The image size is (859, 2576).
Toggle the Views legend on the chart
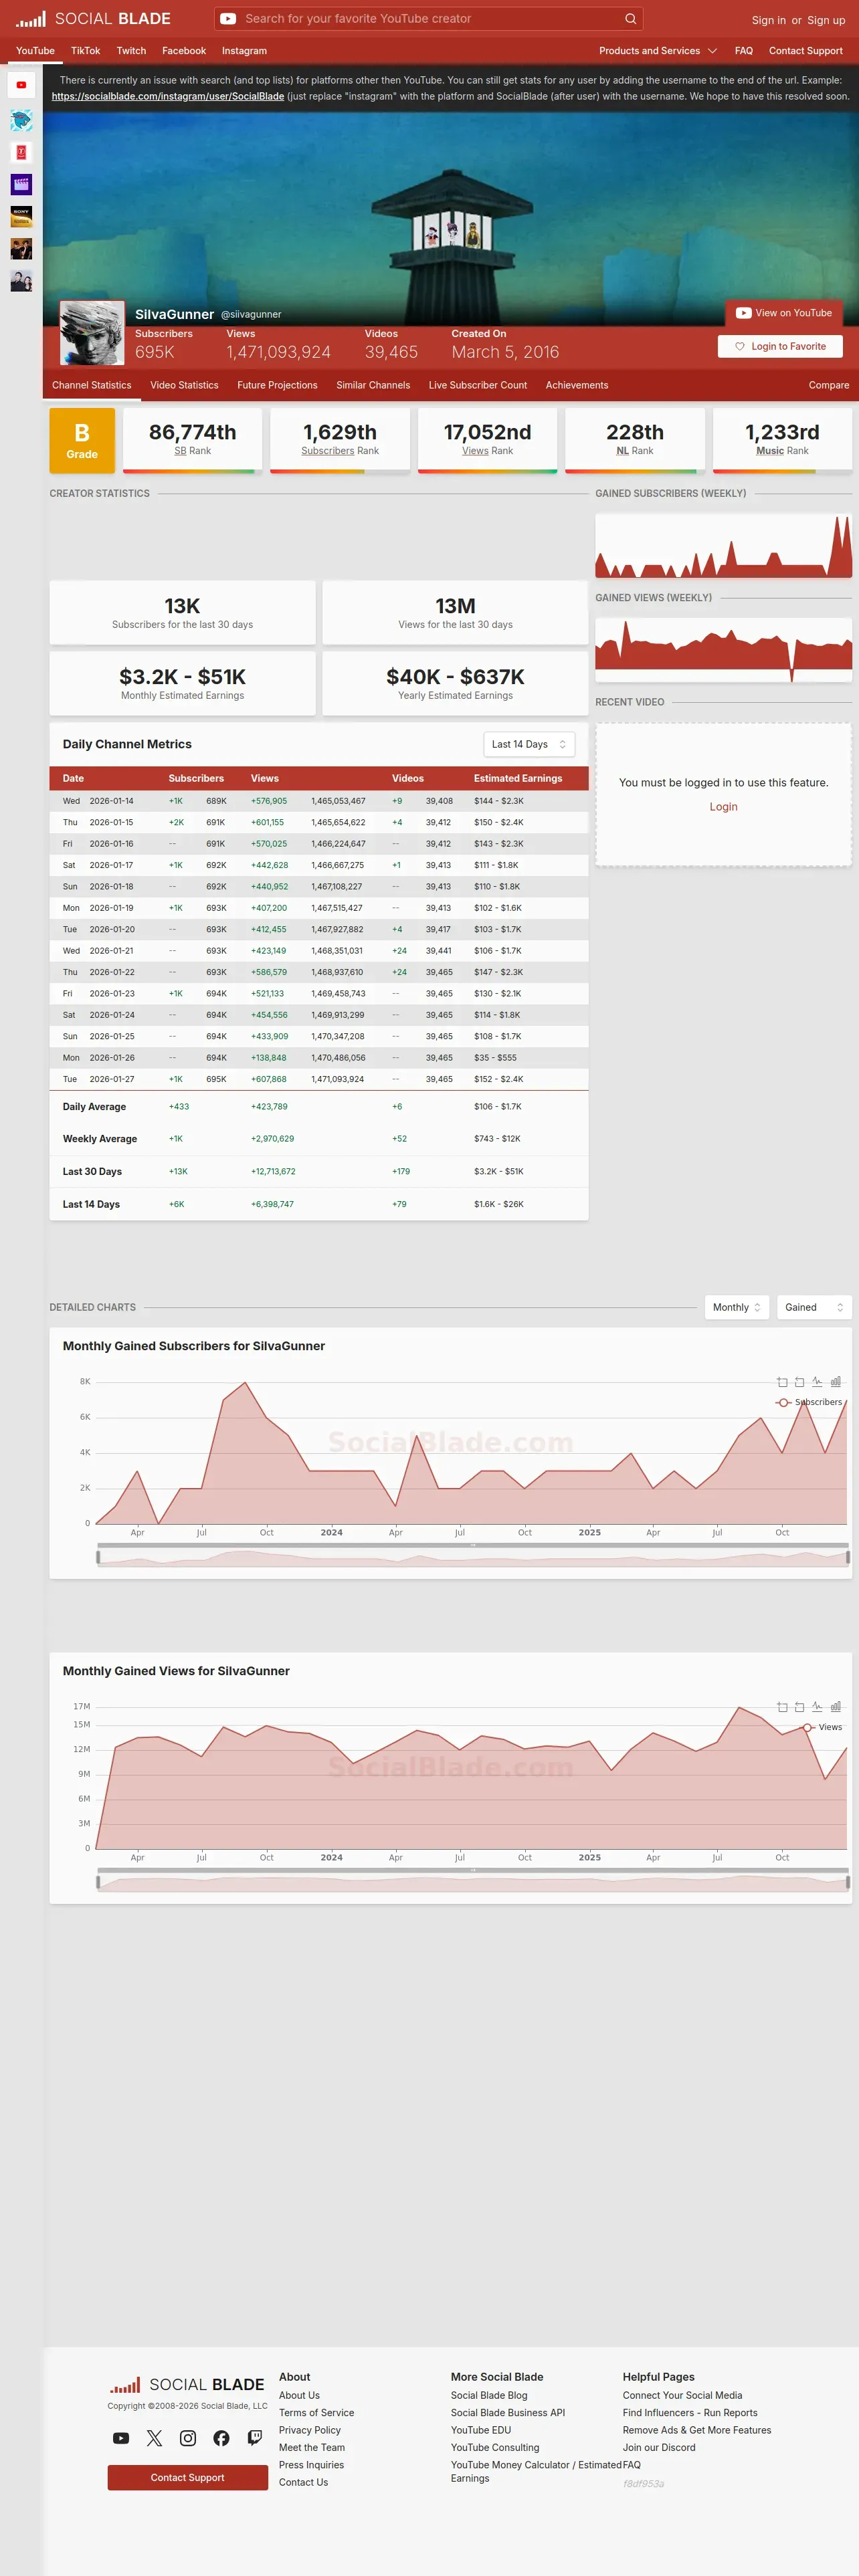822,1727
